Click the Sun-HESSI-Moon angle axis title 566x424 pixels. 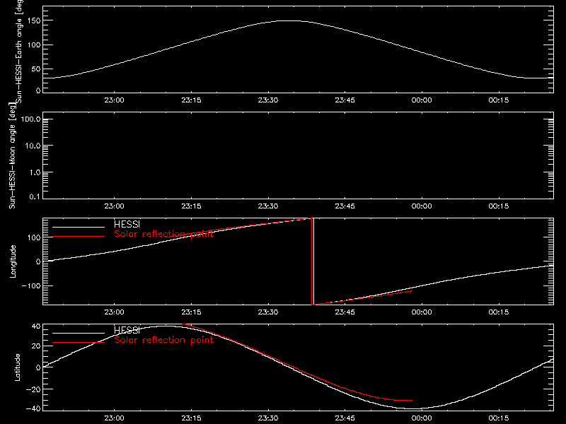(x=12, y=155)
